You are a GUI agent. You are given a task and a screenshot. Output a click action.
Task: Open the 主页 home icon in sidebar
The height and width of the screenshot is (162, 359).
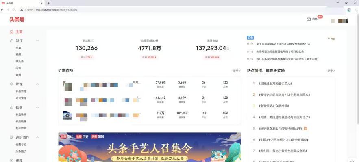[11, 32]
